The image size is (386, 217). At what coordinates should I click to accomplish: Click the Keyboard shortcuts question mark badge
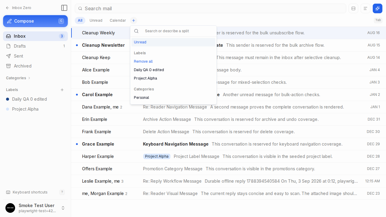coord(62,192)
